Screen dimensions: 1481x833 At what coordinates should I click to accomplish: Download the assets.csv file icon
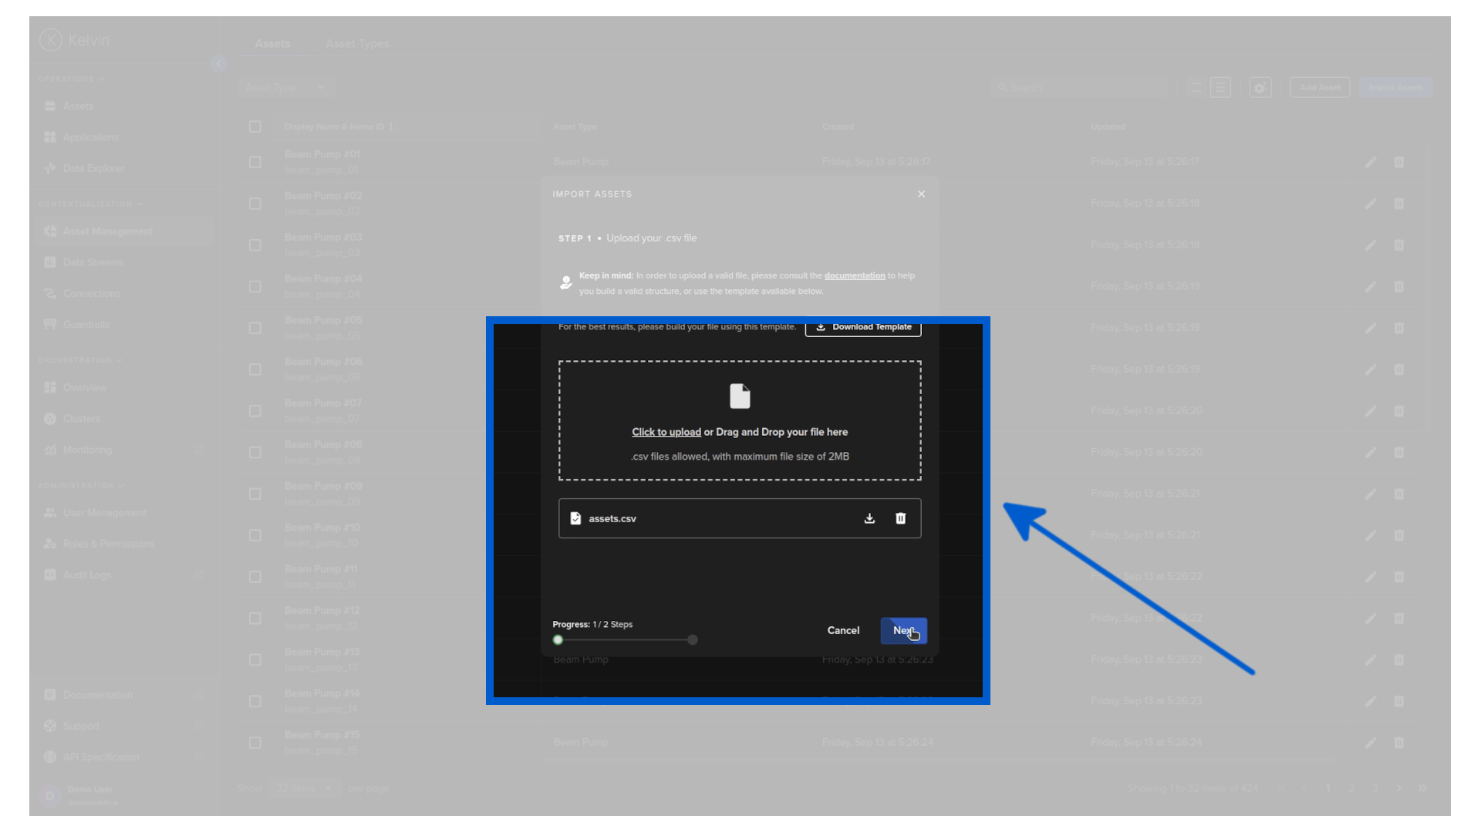(869, 518)
